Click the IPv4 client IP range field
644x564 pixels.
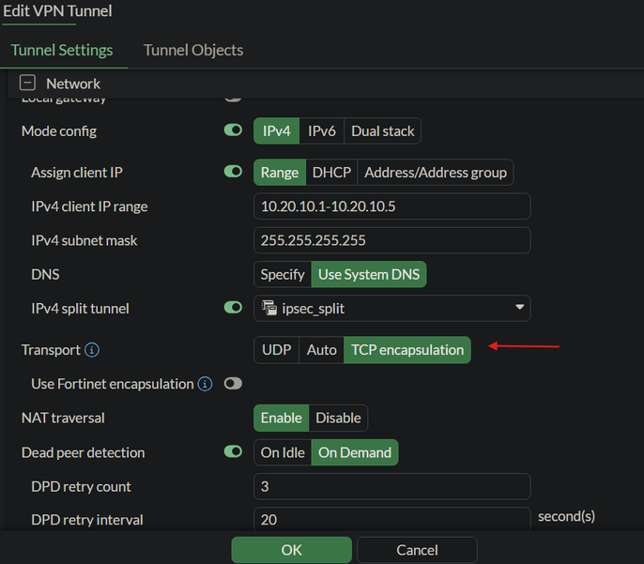[391, 206]
